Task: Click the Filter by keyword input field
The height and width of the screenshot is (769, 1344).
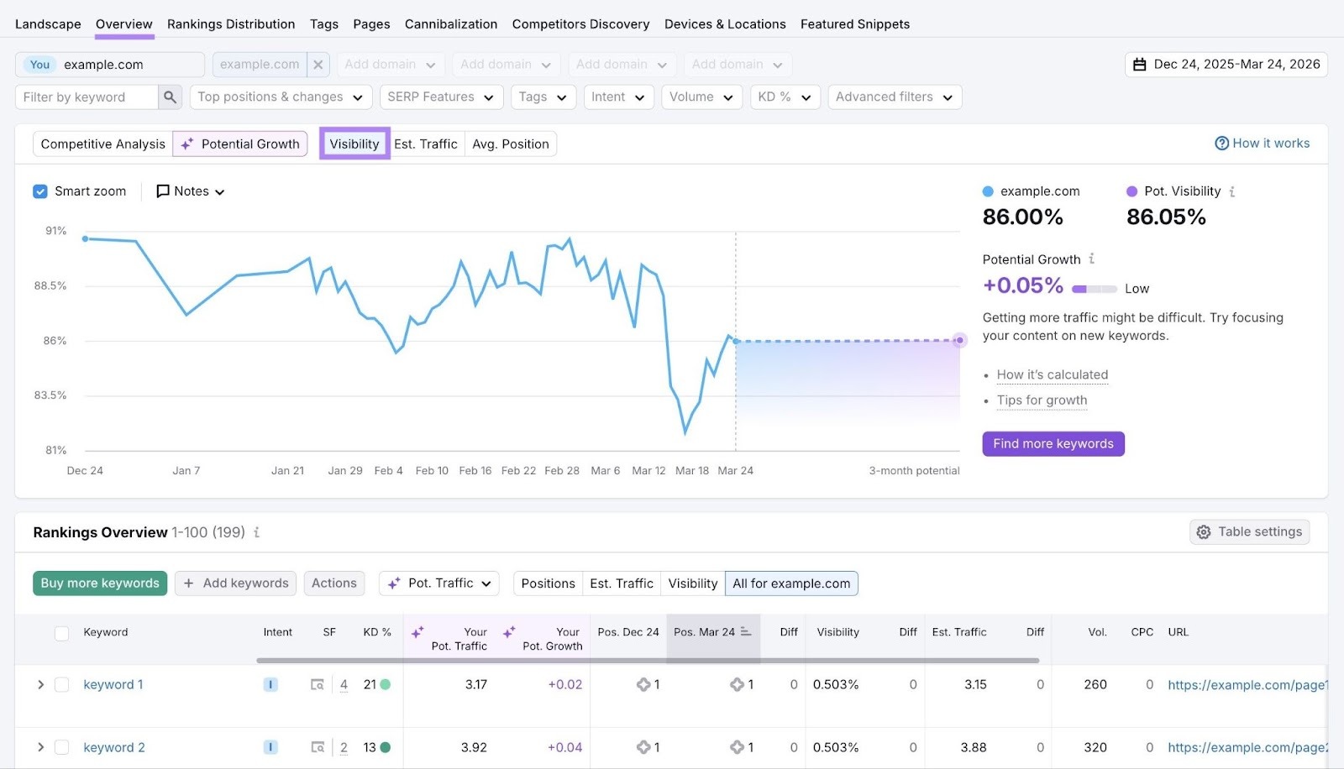Action: click(88, 97)
